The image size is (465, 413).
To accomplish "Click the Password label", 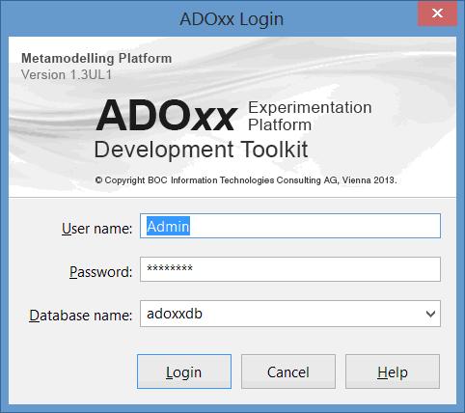I will tap(100, 272).
